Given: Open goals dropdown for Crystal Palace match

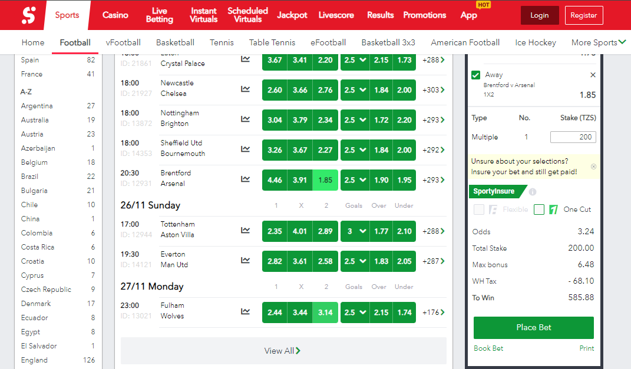Looking at the screenshot, I should pyautogui.click(x=355, y=60).
